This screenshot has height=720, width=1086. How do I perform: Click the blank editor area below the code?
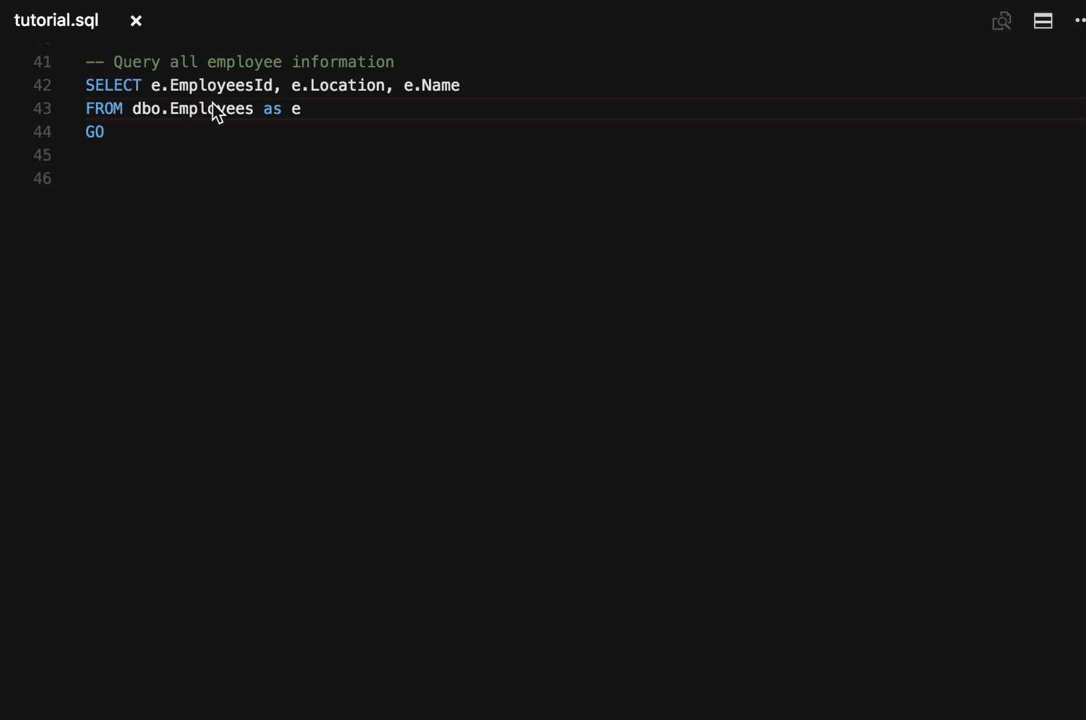[467, 400]
